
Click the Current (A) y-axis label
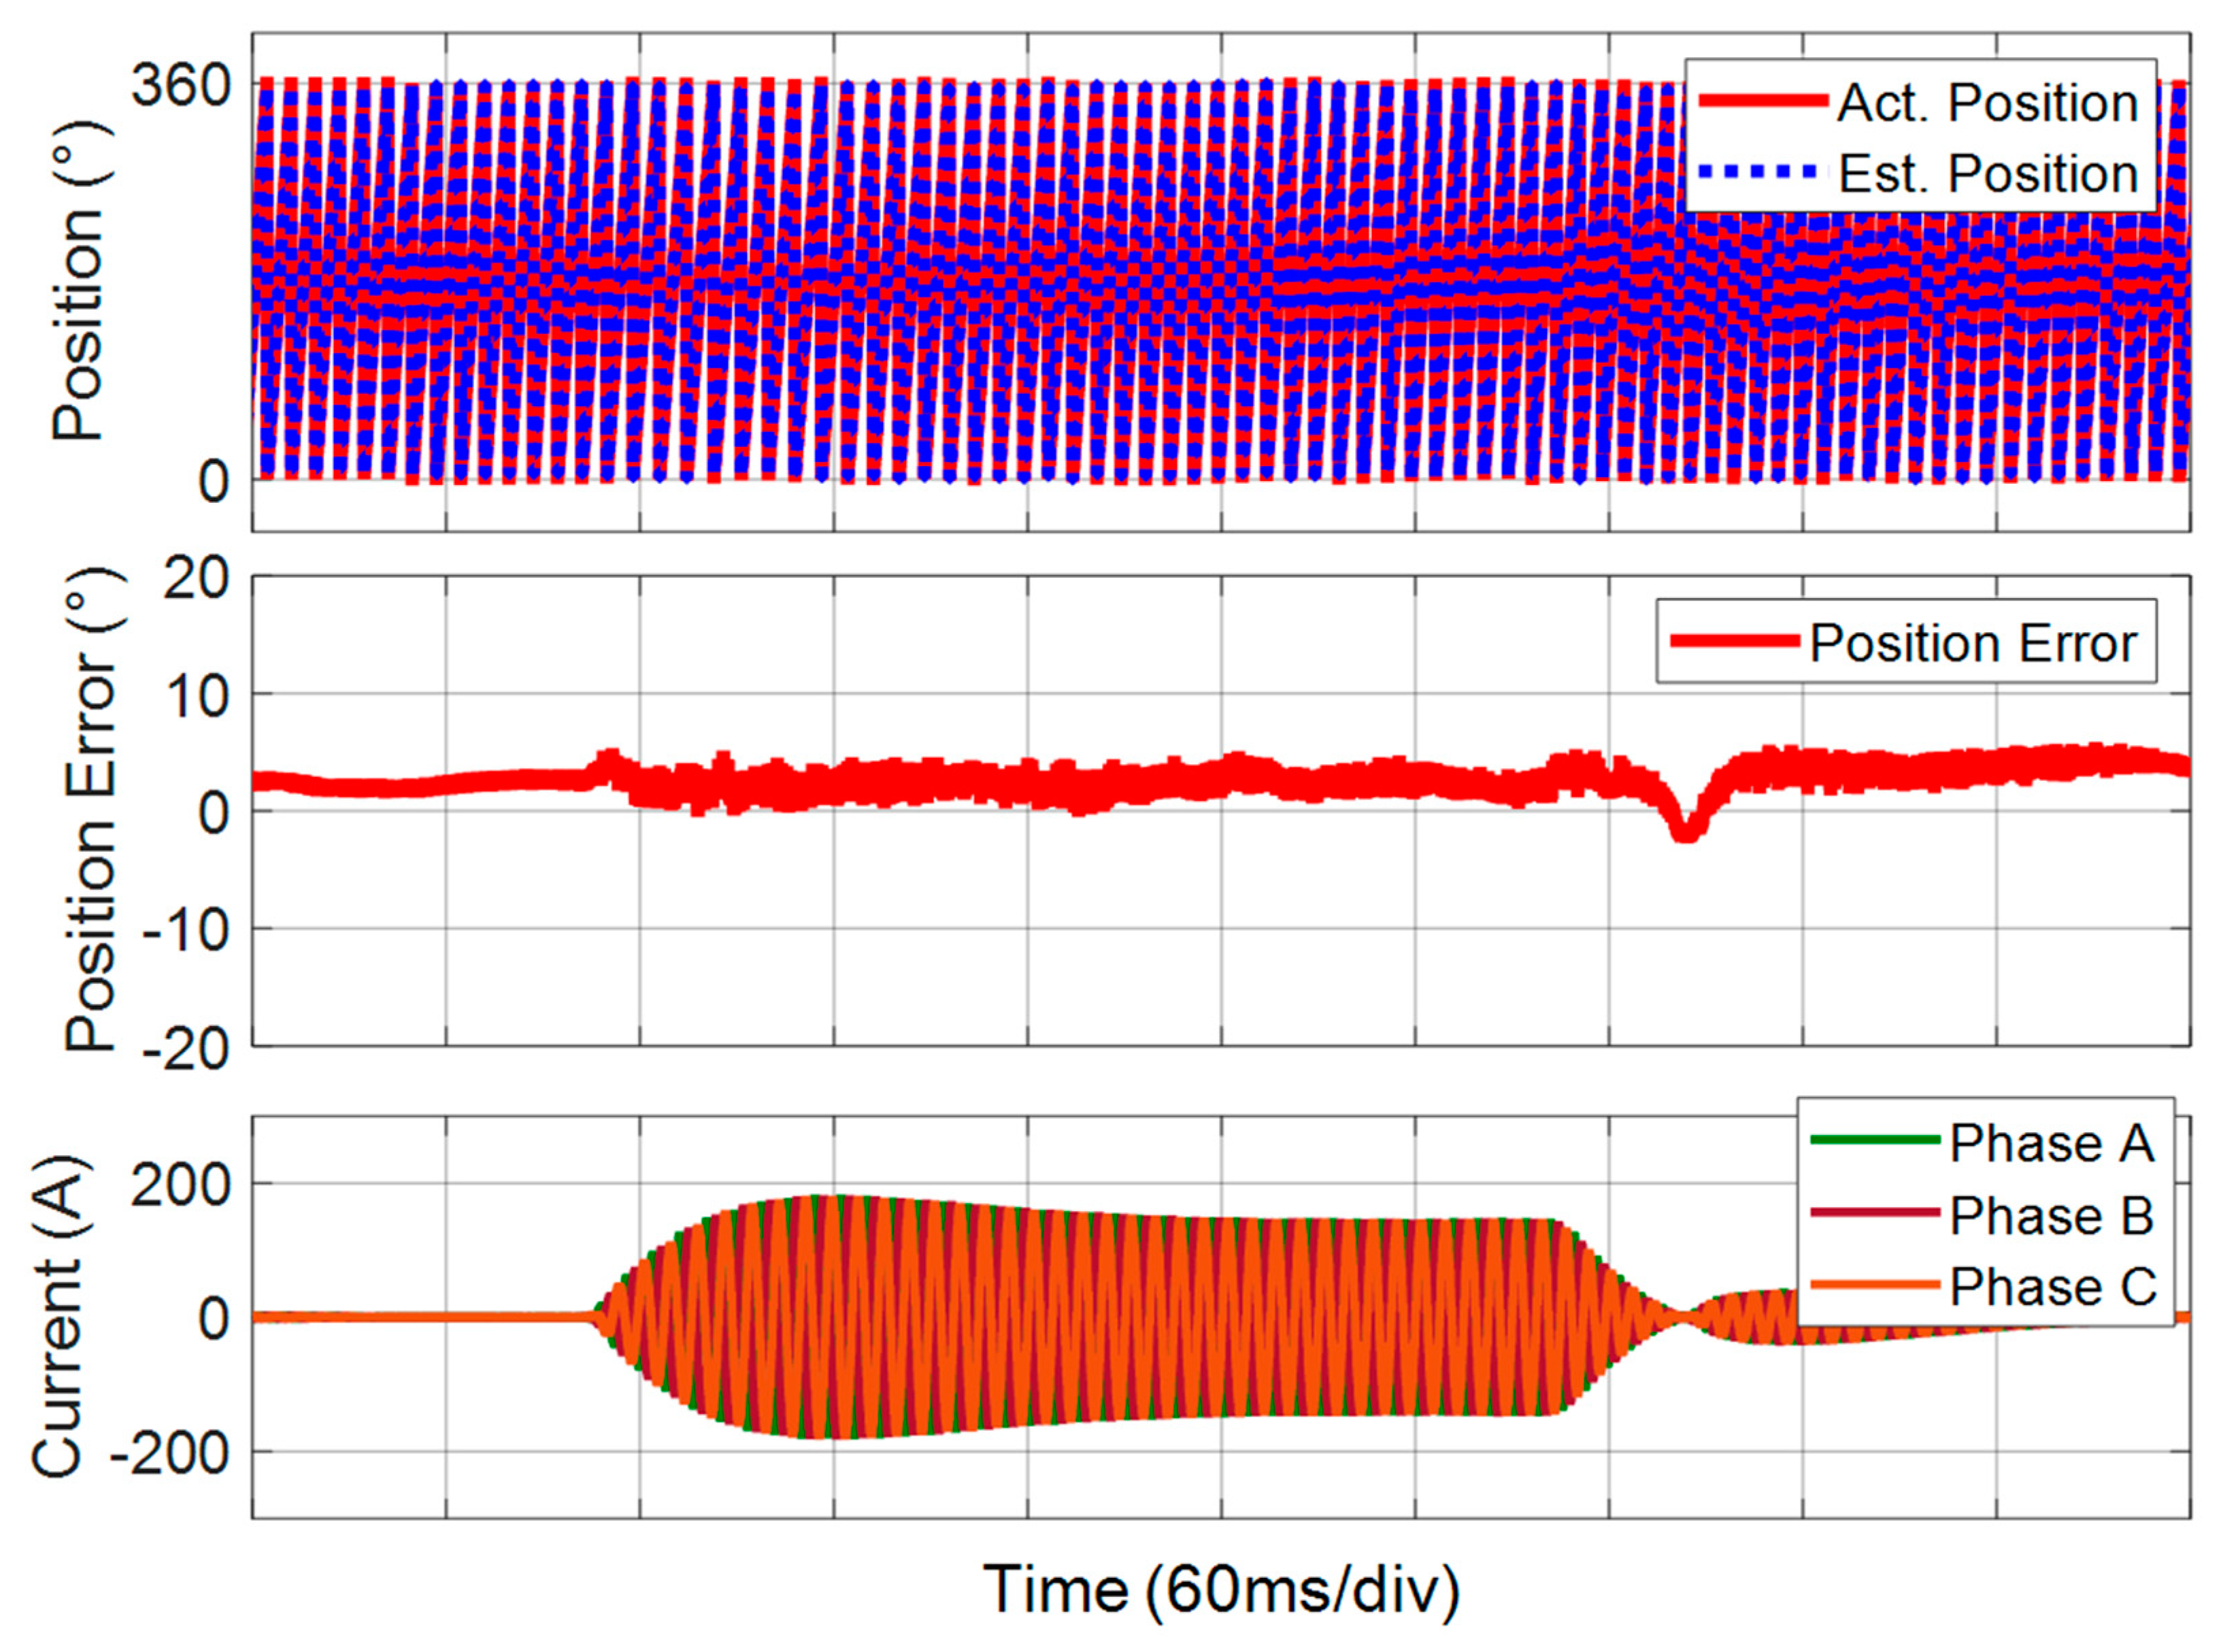[x=56, y=1317]
